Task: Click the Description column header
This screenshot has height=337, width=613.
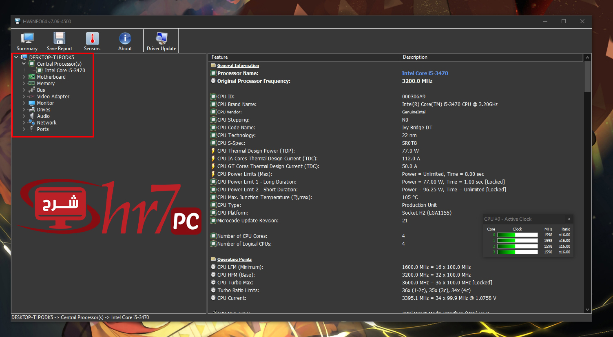Action: [x=491, y=57]
